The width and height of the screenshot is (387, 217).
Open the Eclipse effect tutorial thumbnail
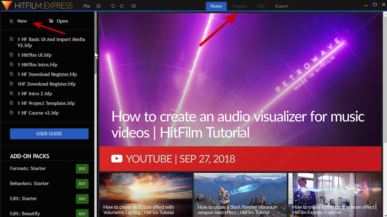click(146, 195)
